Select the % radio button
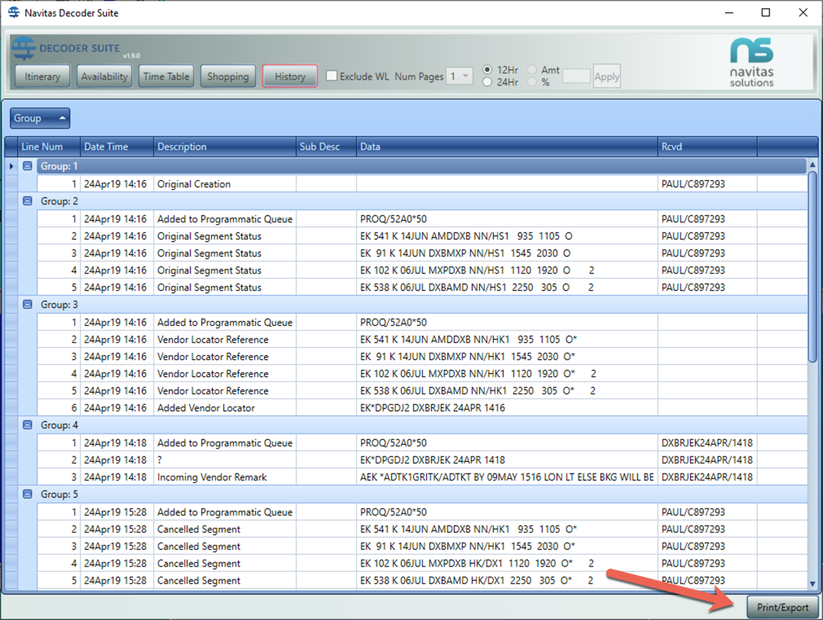Image resolution: width=823 pixels, height=620 pixels. (532, 82)
